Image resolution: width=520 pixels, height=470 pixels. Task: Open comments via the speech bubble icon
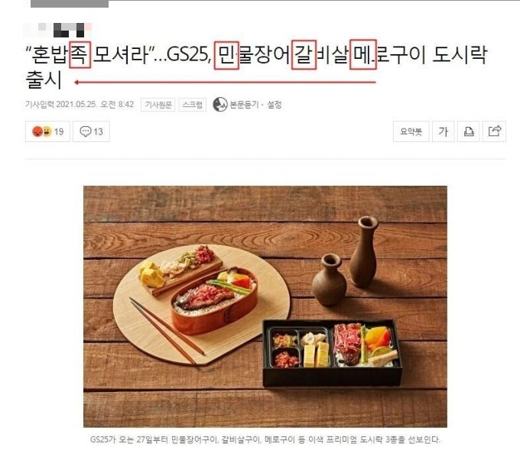click(x=85, y=131)
